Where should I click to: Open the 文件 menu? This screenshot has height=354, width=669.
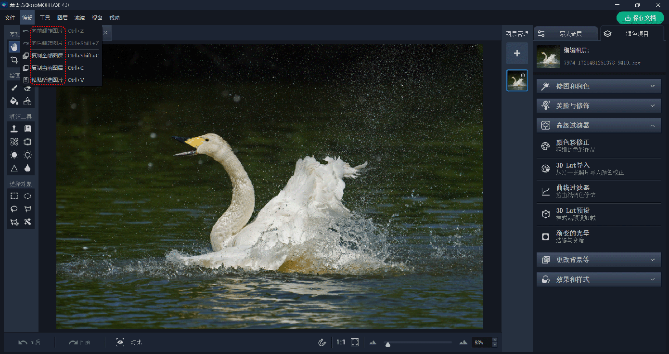point(10,18)
